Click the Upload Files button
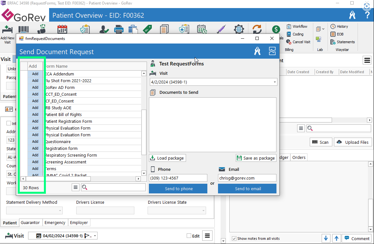The image size is (374, 244). point(353,142)
